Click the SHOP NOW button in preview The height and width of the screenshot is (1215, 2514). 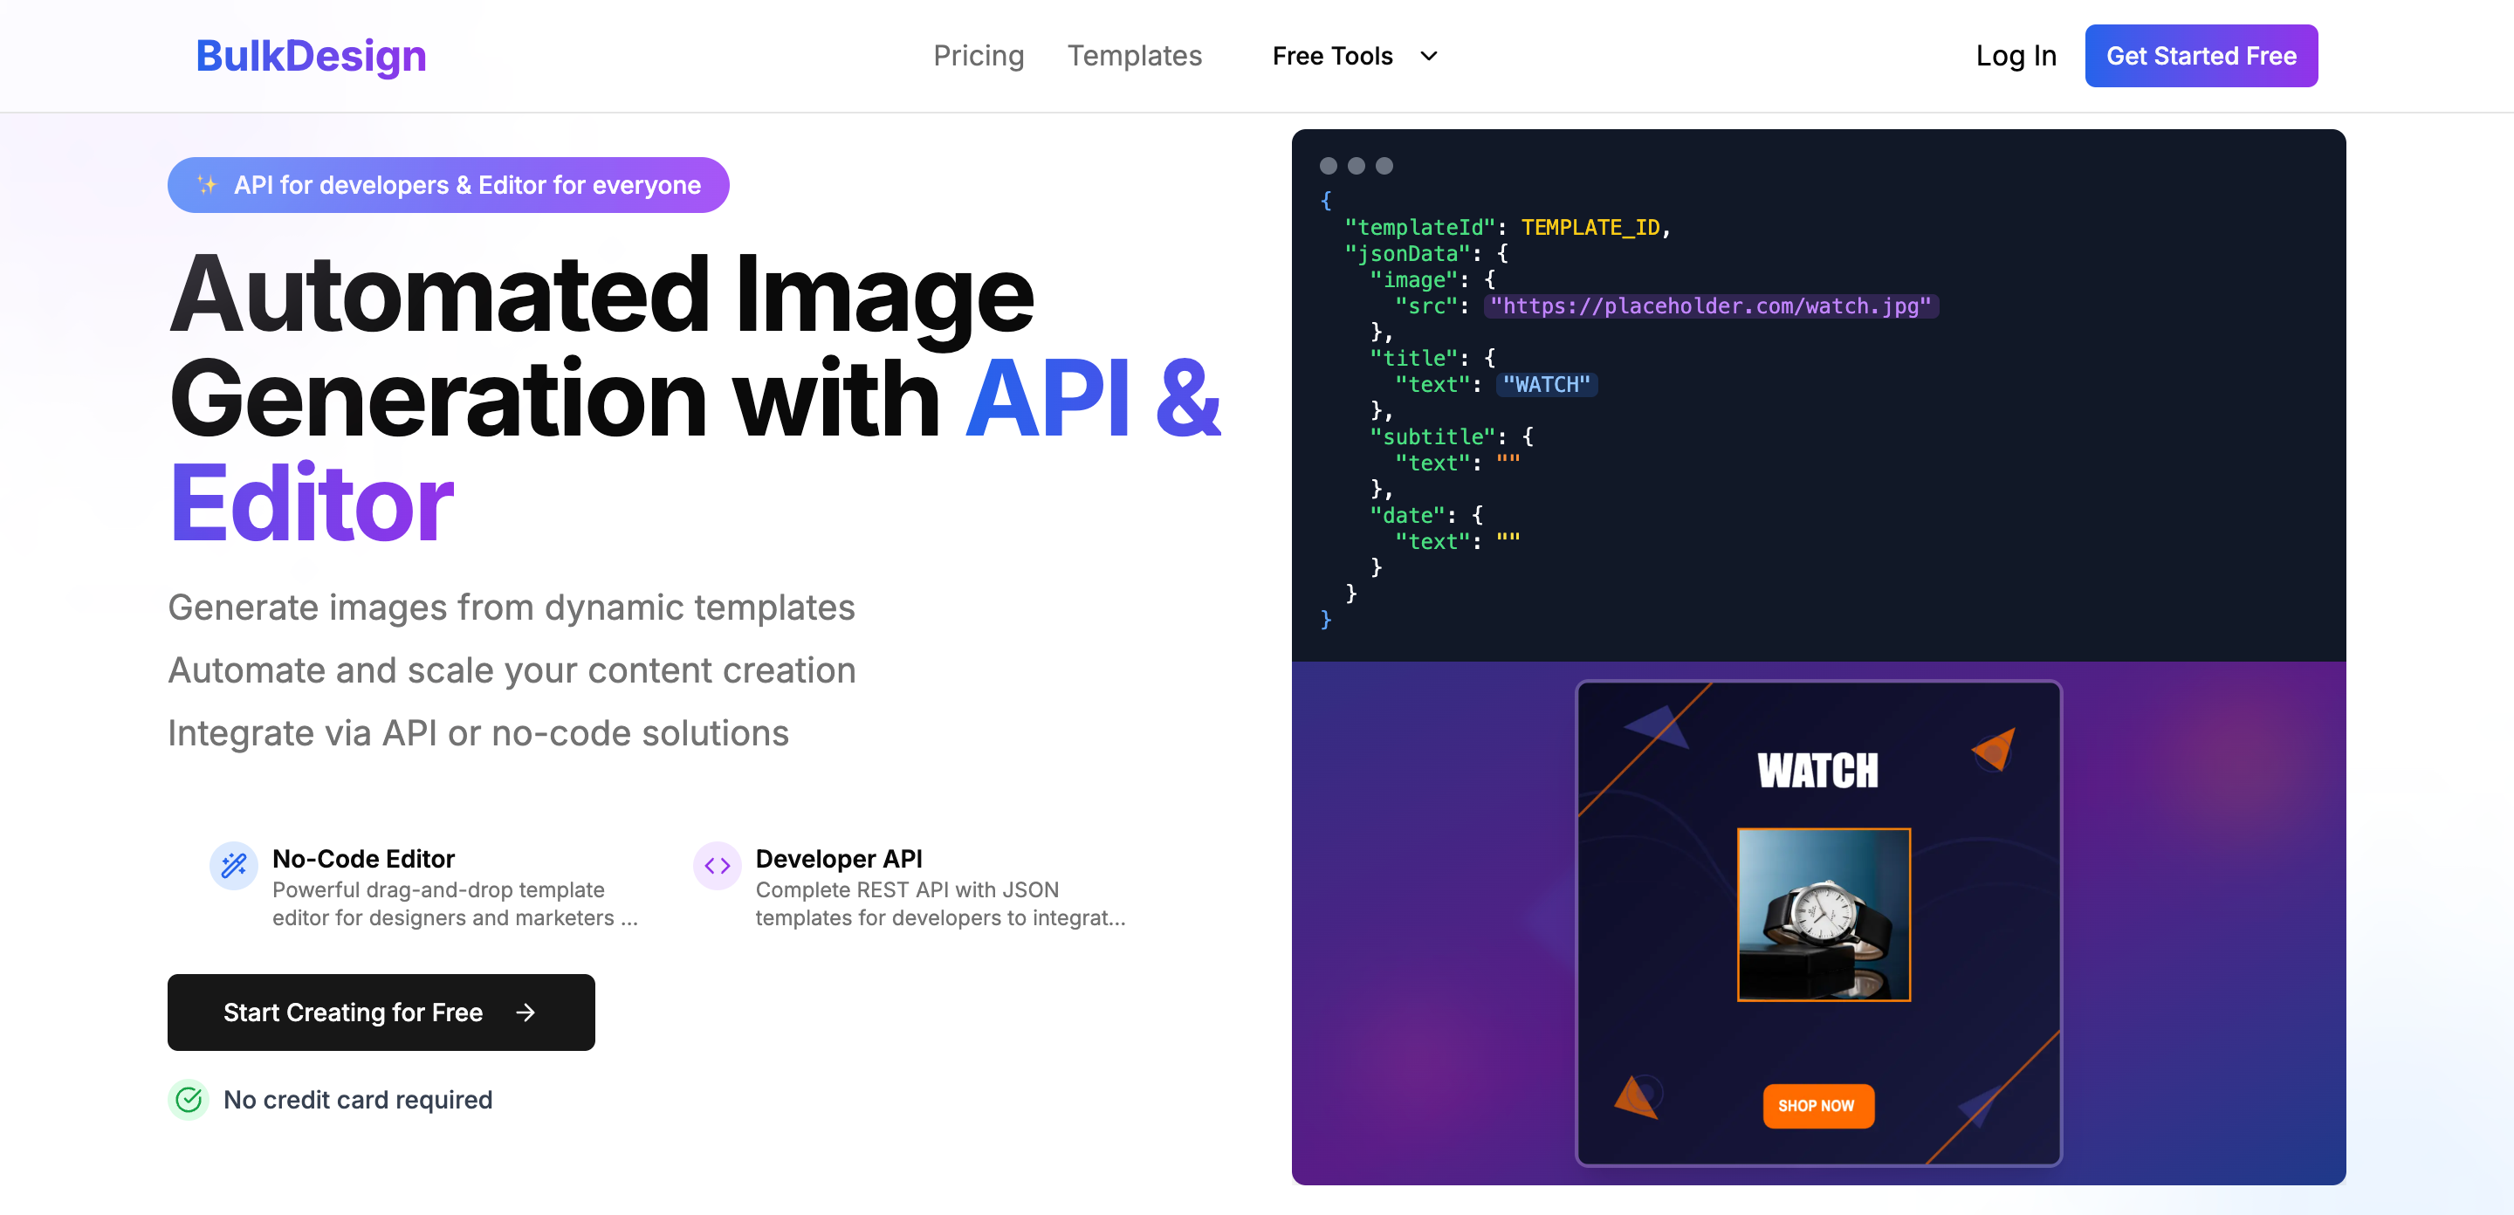point(1817,1106)
